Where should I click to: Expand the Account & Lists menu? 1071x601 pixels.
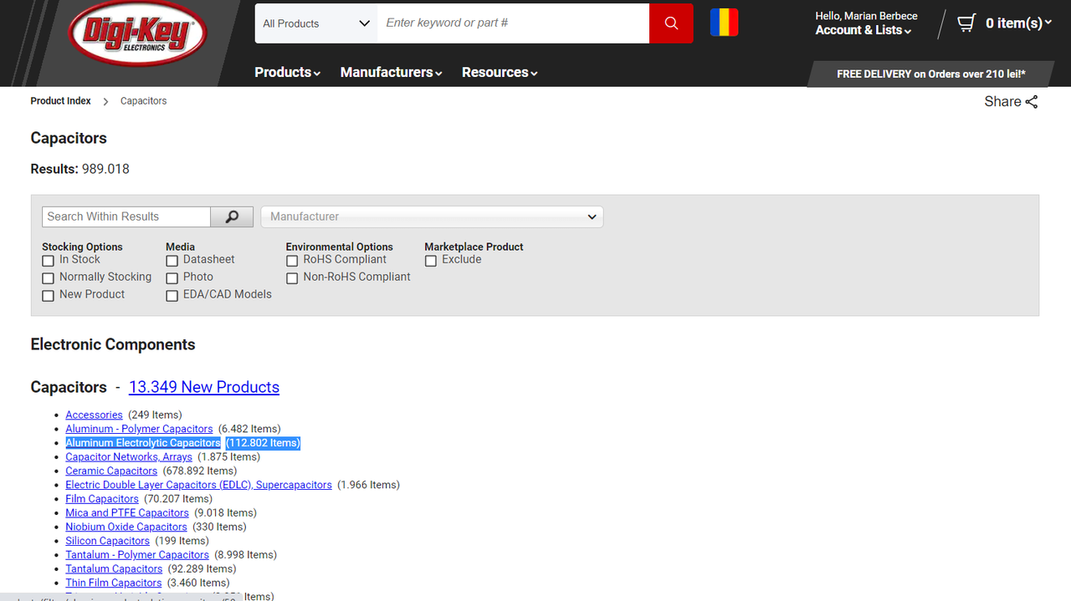[x=863, y=30]
